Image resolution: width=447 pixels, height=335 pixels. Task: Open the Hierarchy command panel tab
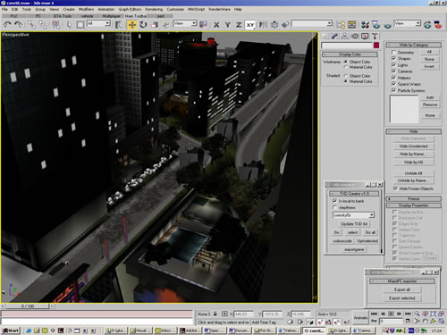click(x=344, y=36)
